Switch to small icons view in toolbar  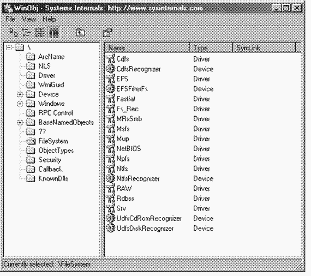click(26, 33)
